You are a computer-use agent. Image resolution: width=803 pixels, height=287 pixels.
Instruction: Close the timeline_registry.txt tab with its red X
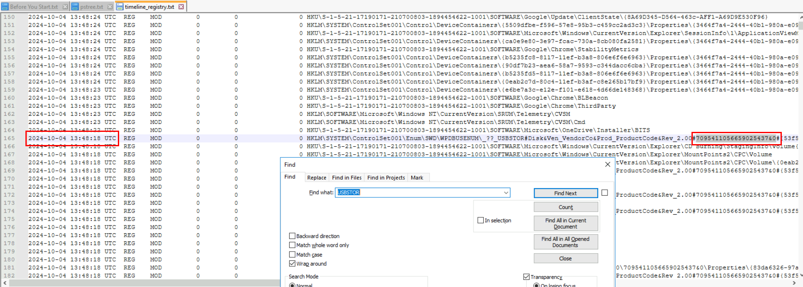(x=181, y=7)
